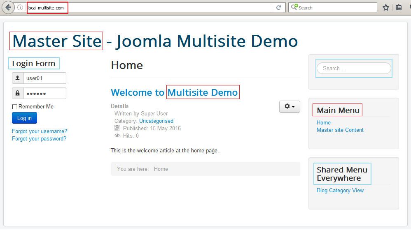Open the article gear dropdown menu
Image resolution: width=411 pixels, height=230 pixels.
[x=290, y=106]
